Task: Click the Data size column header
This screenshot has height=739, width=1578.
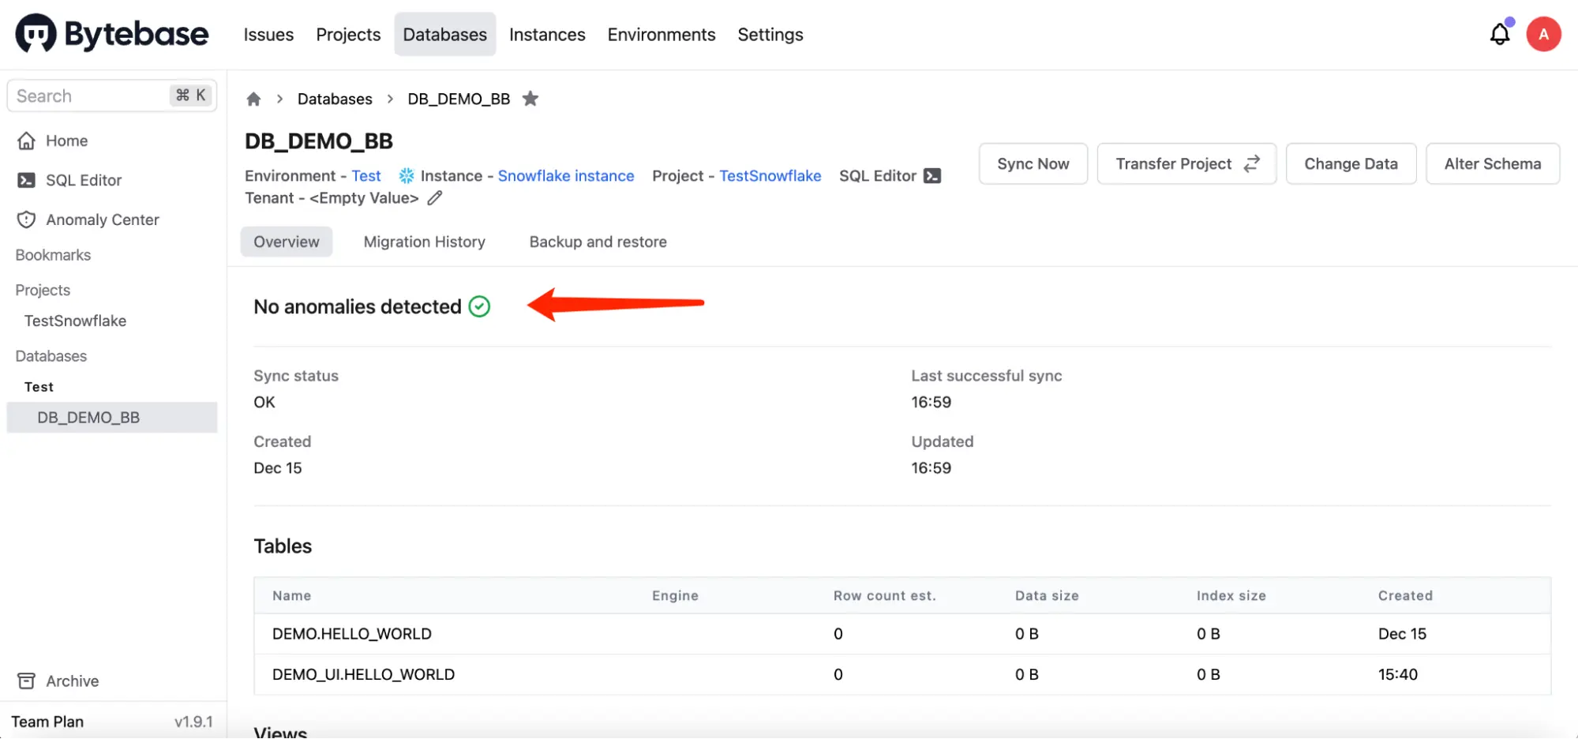Action: tap(1047, 595)
